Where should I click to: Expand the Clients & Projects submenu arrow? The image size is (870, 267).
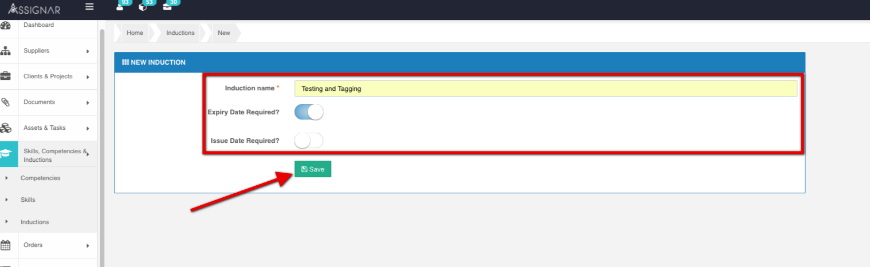[x=88, y=77]
